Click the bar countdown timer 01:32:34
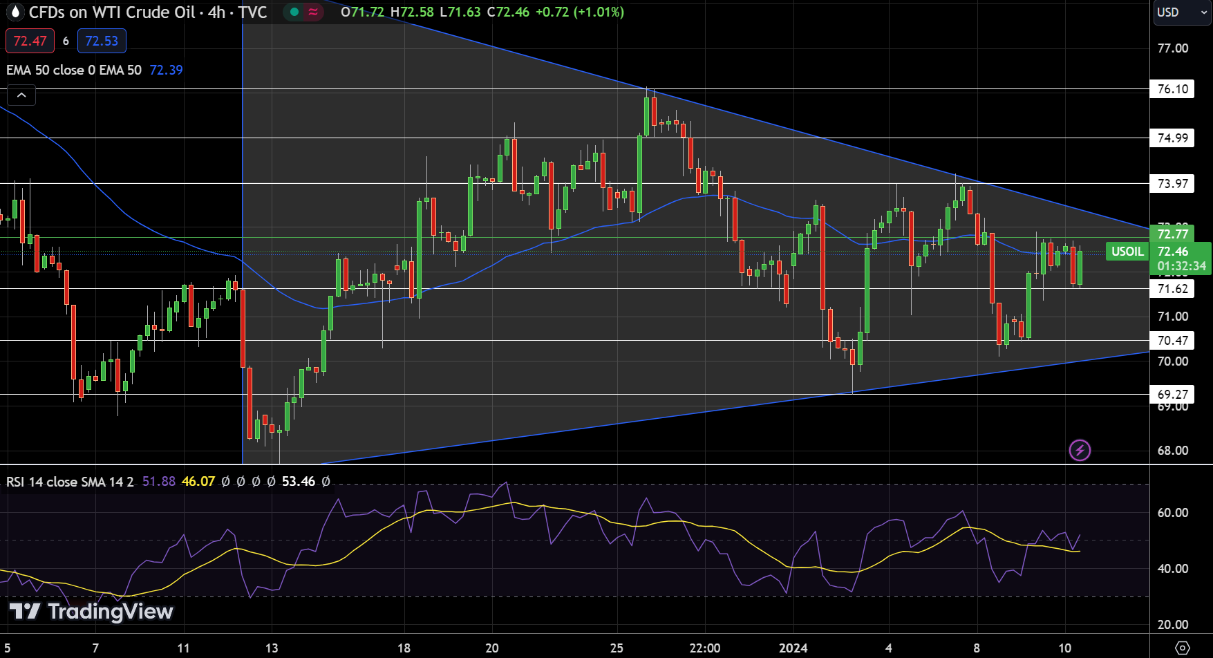1213x658 pixels. tap(1182, 266)
